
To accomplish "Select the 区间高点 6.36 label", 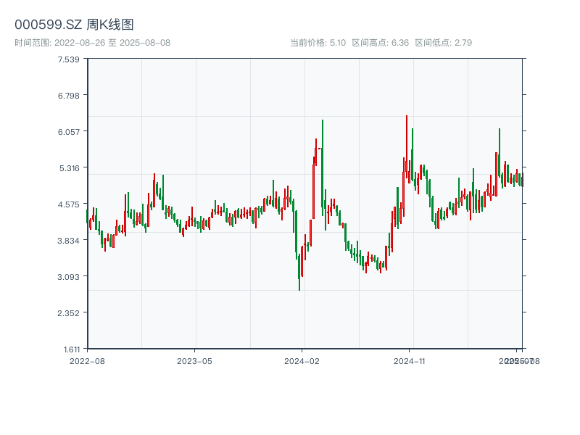I will pyautogui.click(x=381, y=43).
